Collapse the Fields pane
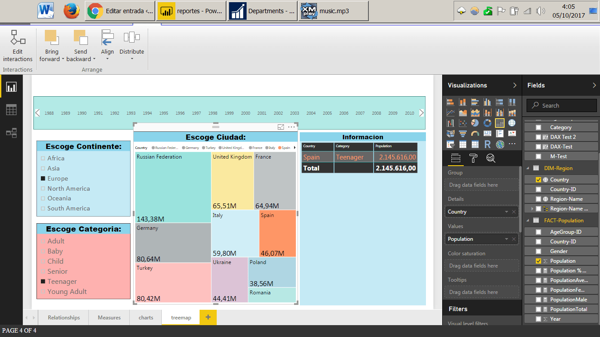 click(594, 85)
